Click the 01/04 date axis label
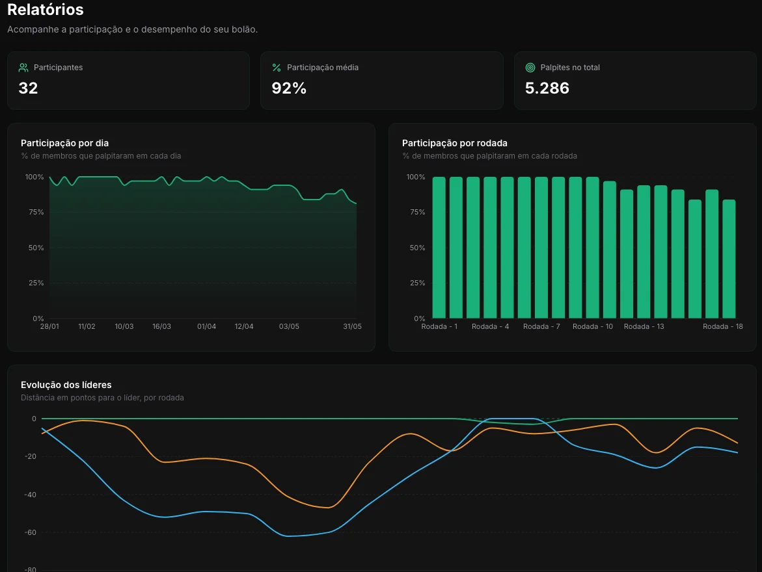This screenshot has height=572, width=762. 206,327
